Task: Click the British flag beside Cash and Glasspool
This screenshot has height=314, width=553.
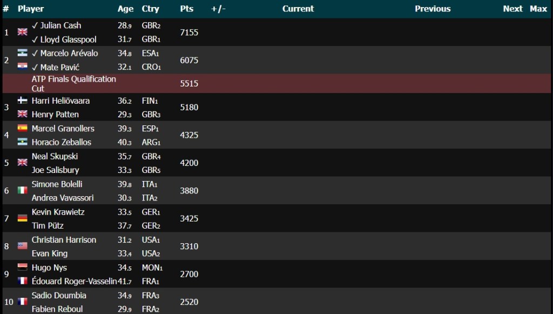Action: click(x=22, y=32)
